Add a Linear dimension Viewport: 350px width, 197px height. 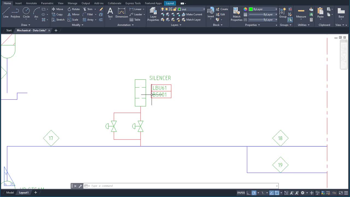click(136, 9)
